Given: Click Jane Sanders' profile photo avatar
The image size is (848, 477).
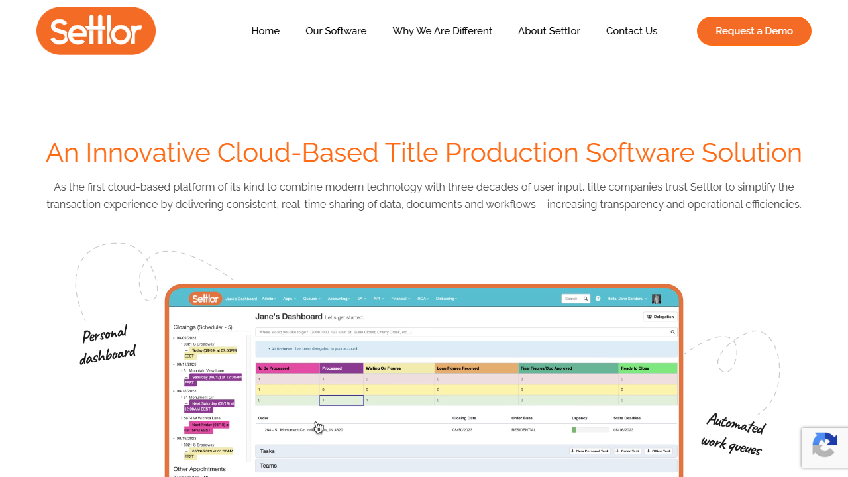Looking at the screenshot, I should [x=657, y=299].
